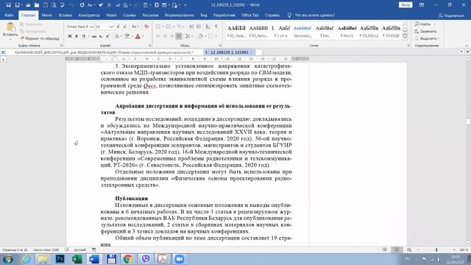
Task: Open Google Chrome from the taskbar
Action: pos(128,258)
